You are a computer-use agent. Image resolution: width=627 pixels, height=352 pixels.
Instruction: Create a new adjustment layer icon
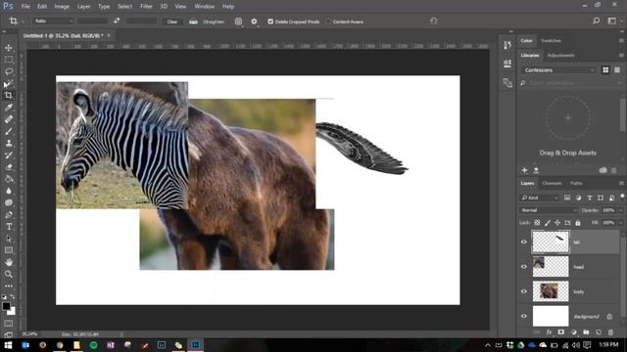[x=574, y=332]
